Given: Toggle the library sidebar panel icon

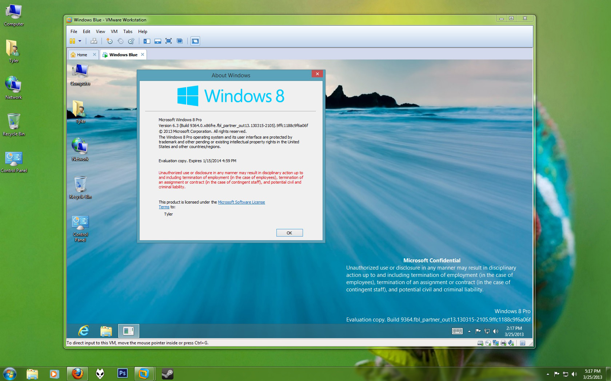Looking at the screenshot, I should click(147, 41).
